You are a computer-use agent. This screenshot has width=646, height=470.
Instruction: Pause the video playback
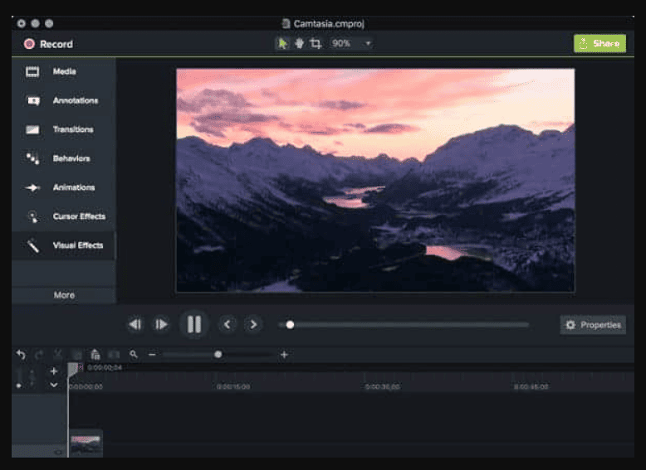coord(194,324)
